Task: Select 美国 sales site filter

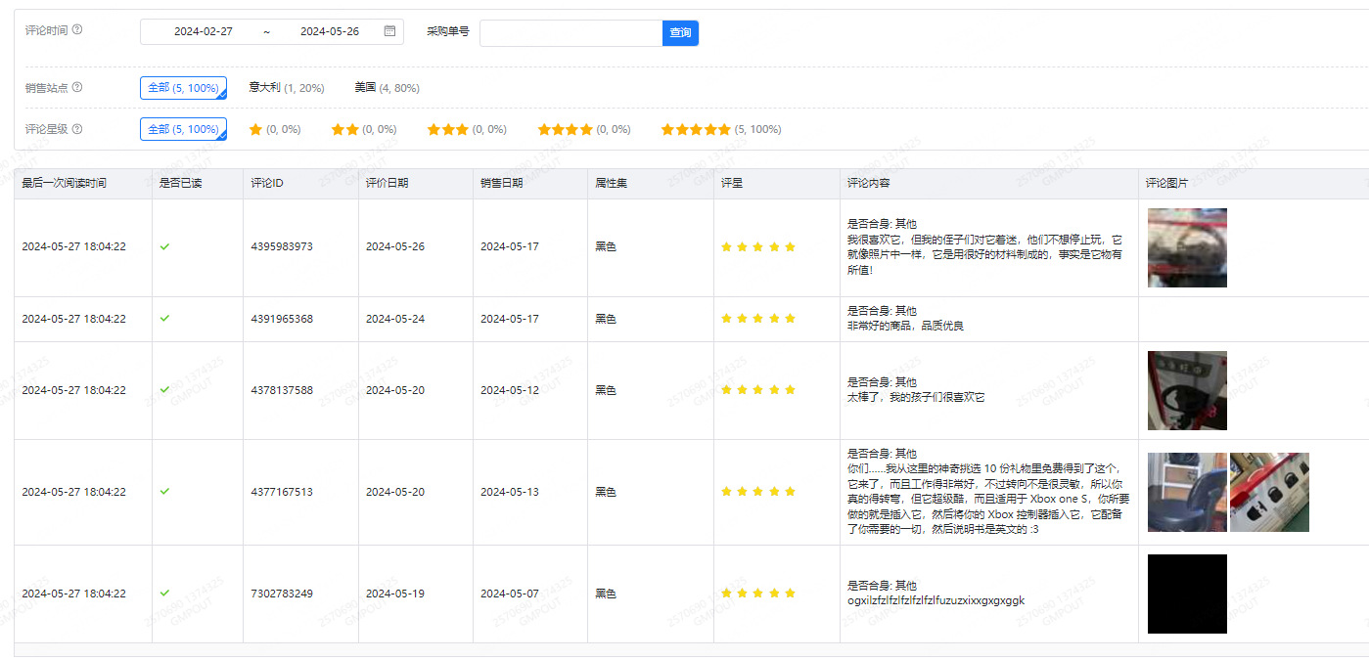Action: coord(387,88)
